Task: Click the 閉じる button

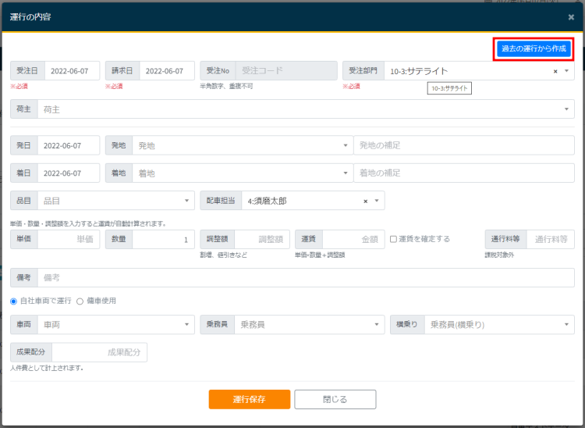Action: [335, 399]
